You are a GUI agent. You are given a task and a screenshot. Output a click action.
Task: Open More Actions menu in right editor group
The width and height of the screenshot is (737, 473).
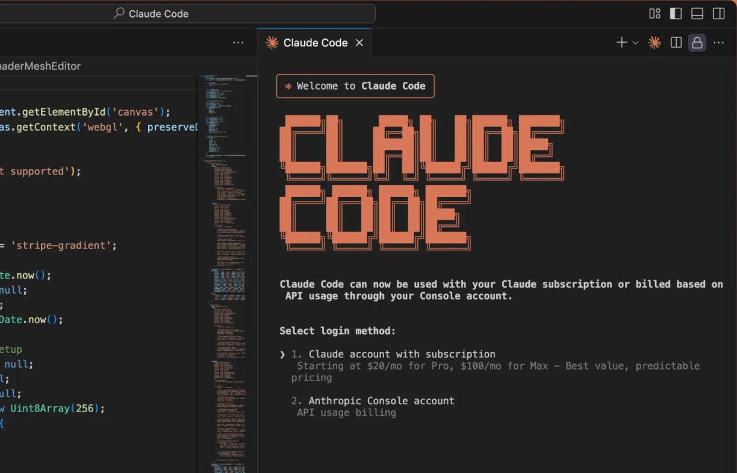pos(719,43)
